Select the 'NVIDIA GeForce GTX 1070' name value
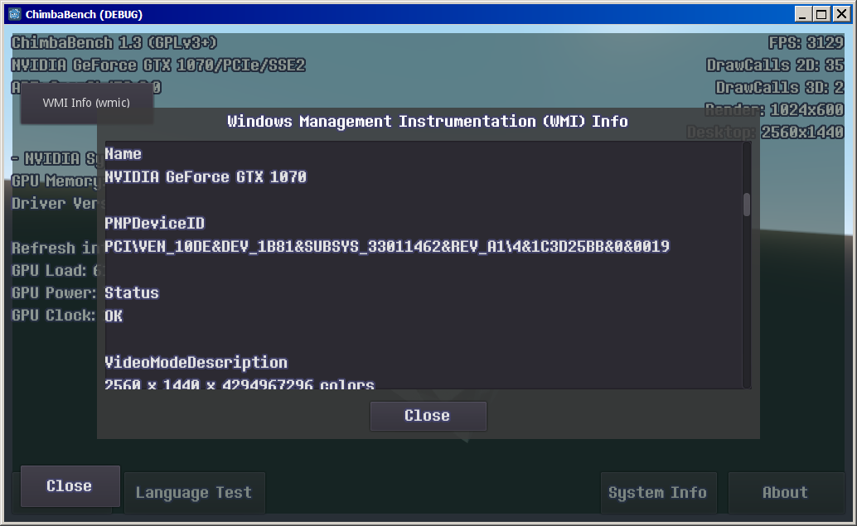The height and width of the screenshot is (526, 857). point(206,177)
